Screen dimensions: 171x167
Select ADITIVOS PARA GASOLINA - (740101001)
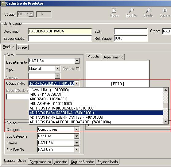click(x=96, y=113)
